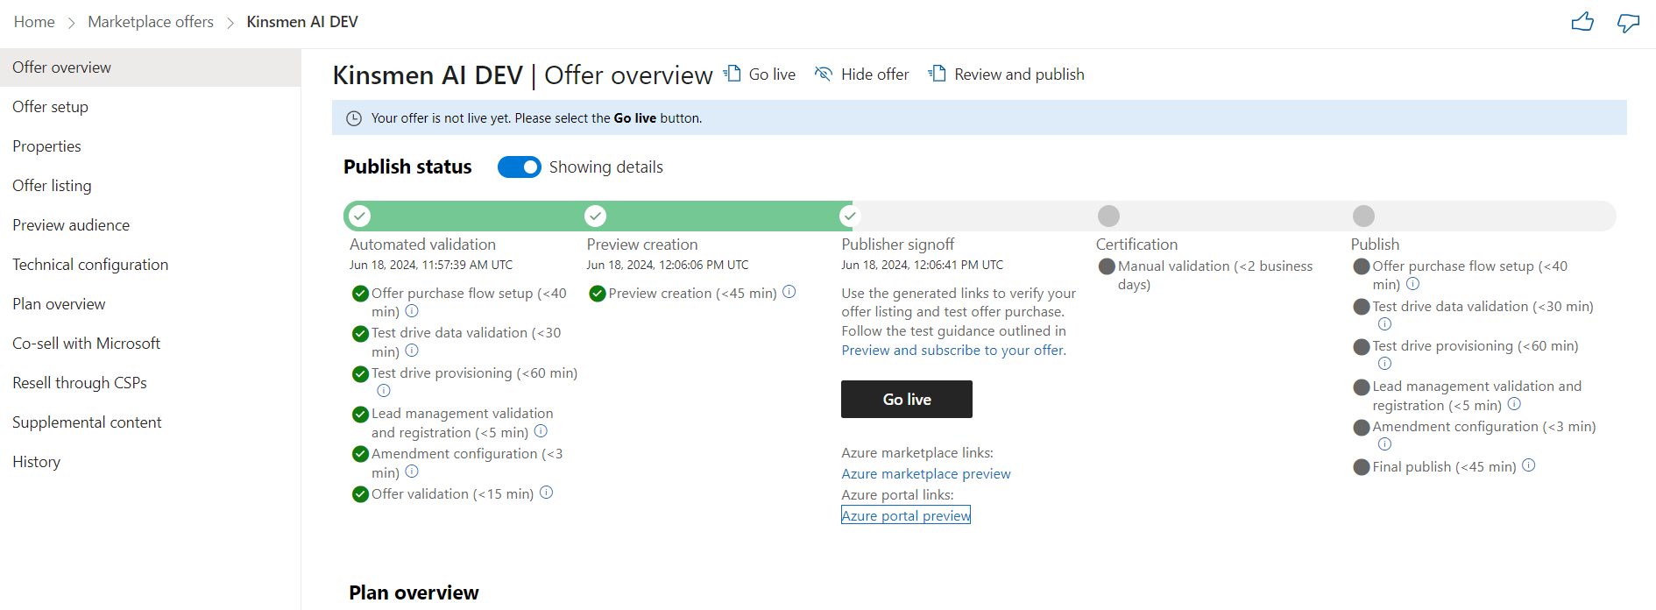The width and height of the screenshot is (1656, 610).
Task: Open Technical configuration in the sidebar
Action: pos(151,265)
